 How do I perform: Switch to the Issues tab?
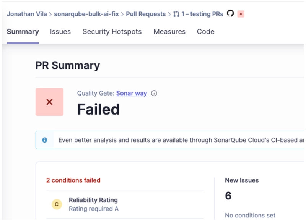[x=60, y=32]
